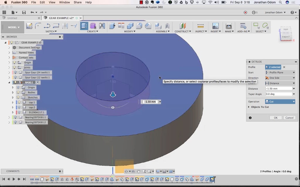Screen dimensions: 300x187
Task: Switch to the Untitled document tab
Action: 12,18
